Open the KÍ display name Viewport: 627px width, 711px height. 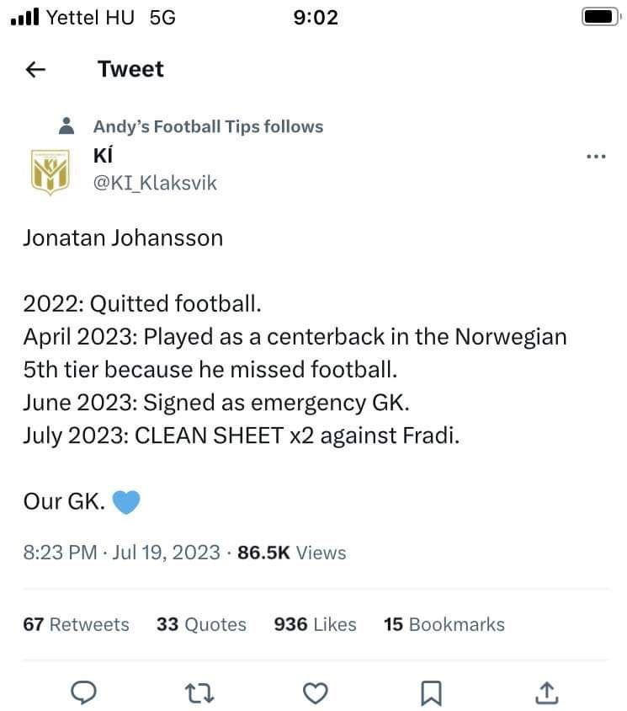[x=103, y=155]
